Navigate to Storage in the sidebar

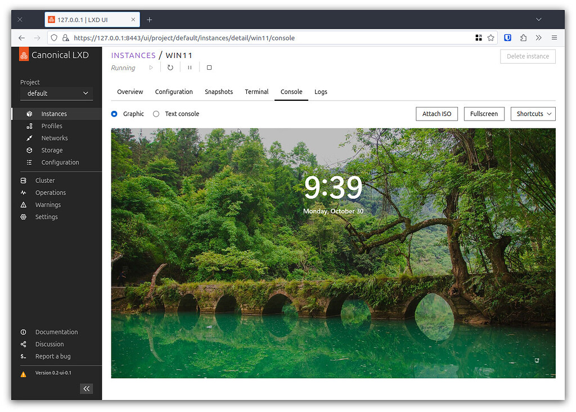53,150
